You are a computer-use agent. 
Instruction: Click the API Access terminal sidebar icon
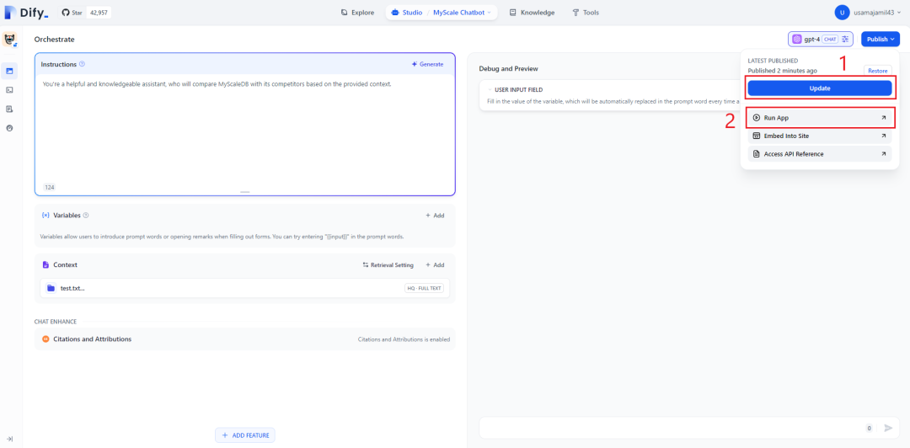tap(10, 89)
